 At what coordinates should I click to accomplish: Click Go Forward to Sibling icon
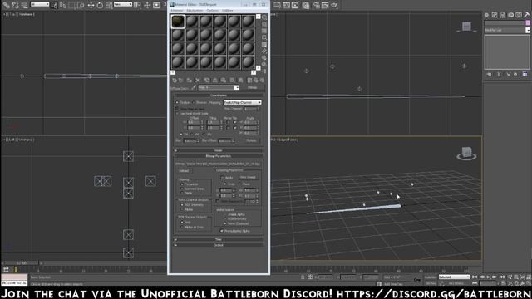262,81
